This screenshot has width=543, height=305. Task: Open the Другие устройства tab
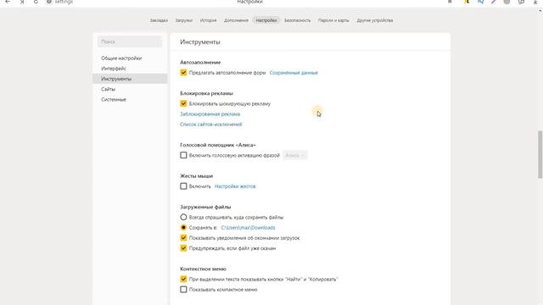(375, 20)
